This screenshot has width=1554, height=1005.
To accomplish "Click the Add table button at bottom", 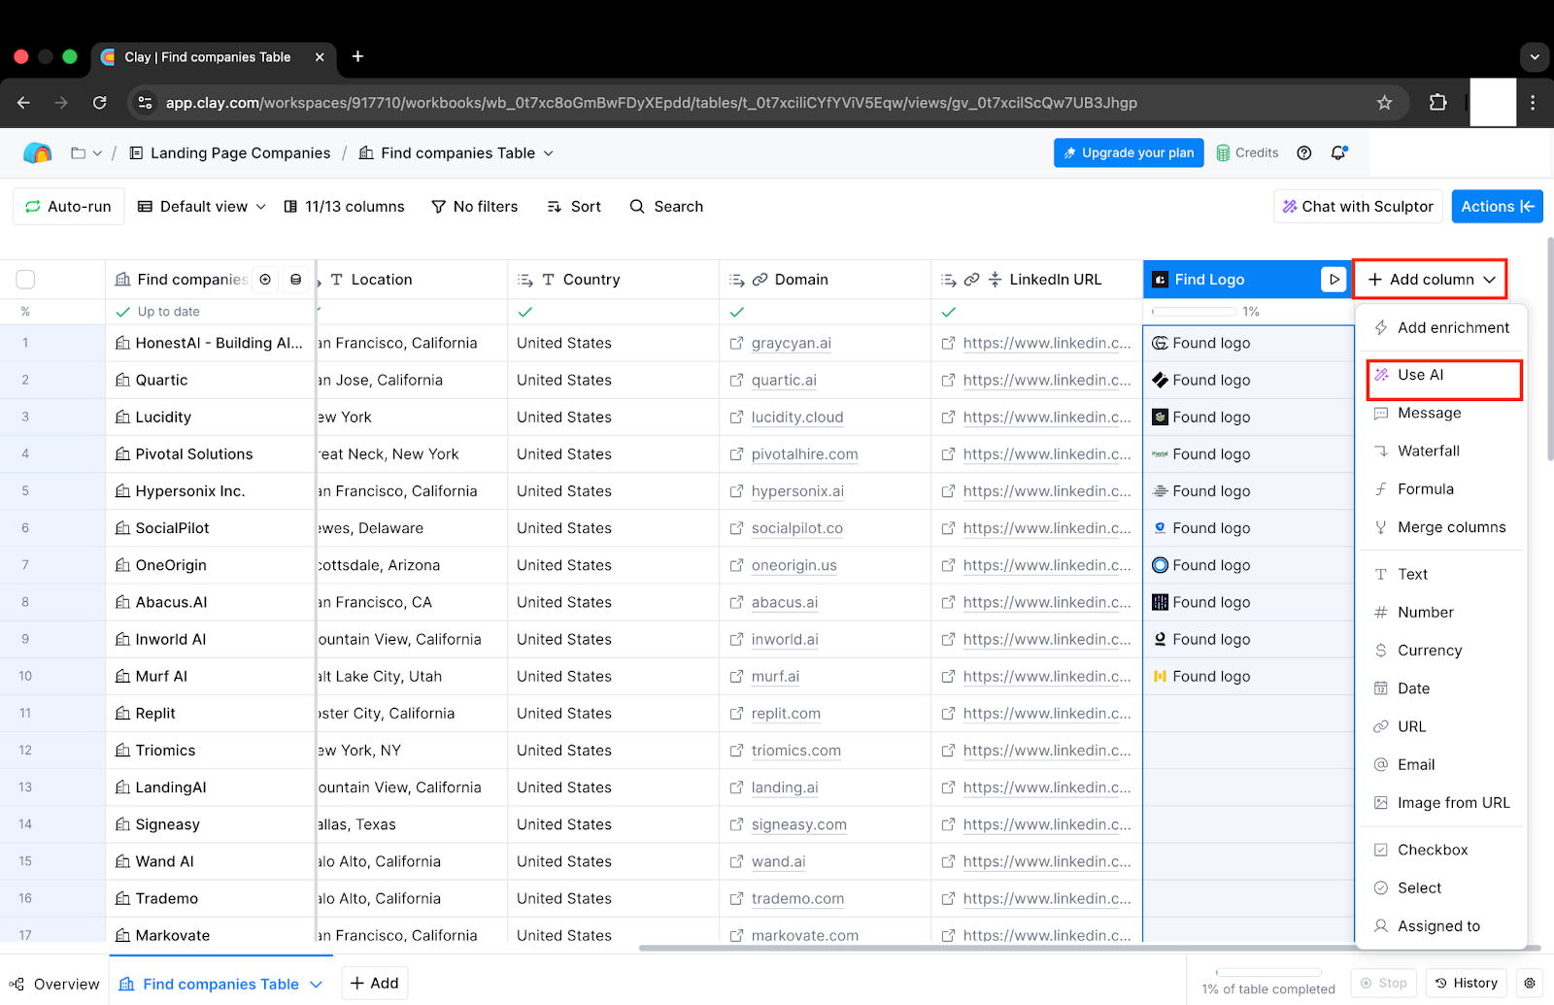I will point(375,983).
